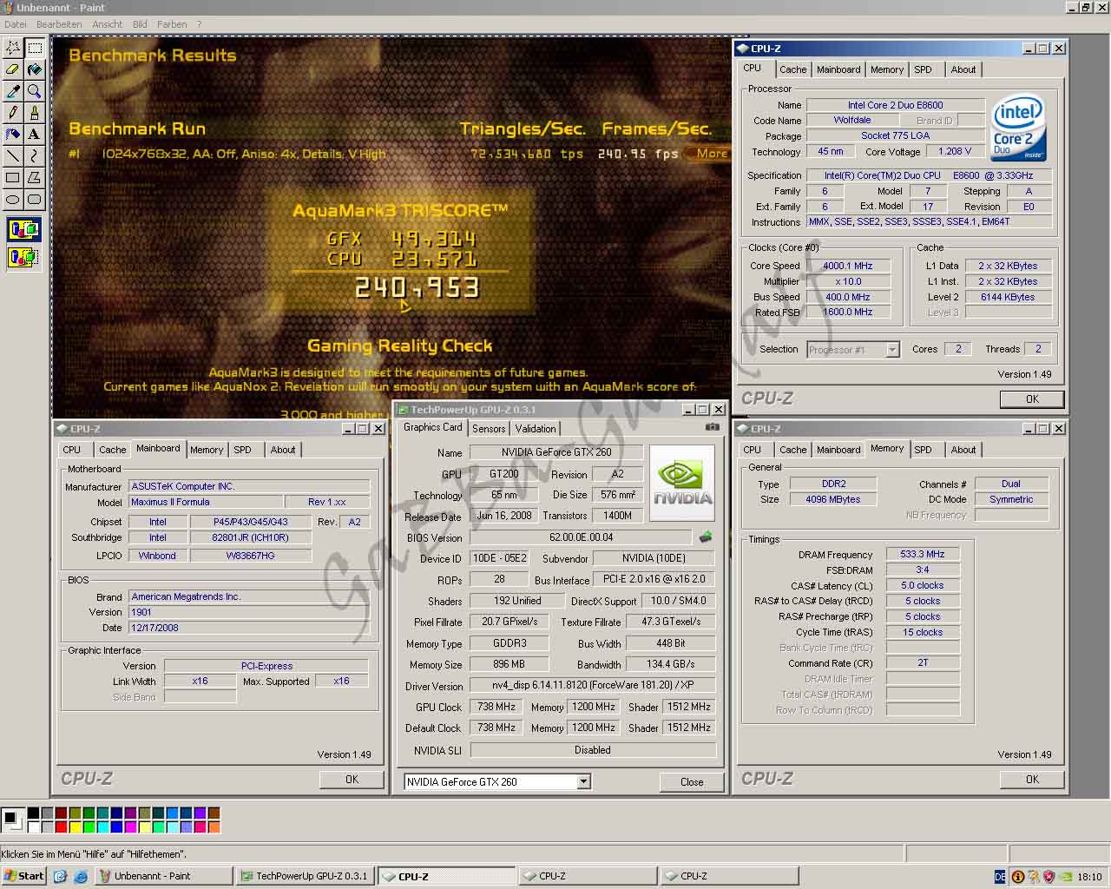Open the DE language bar indicator
This screenshot has width=1111, height=889.
1000,877
